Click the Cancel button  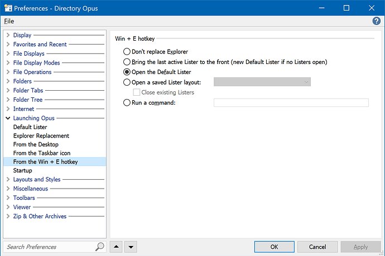point(317,247)
